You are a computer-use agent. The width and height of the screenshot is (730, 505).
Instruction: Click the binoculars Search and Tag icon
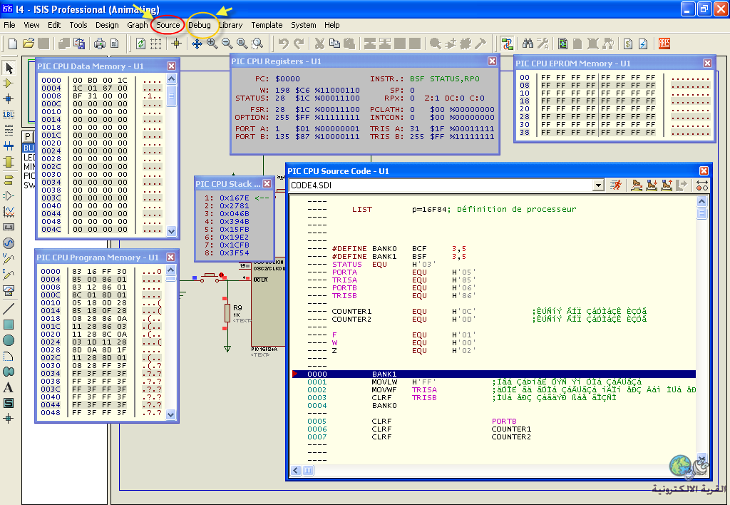(x=528, y=44)
